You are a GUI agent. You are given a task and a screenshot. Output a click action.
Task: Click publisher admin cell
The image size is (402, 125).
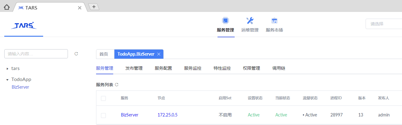pos(384,115)
